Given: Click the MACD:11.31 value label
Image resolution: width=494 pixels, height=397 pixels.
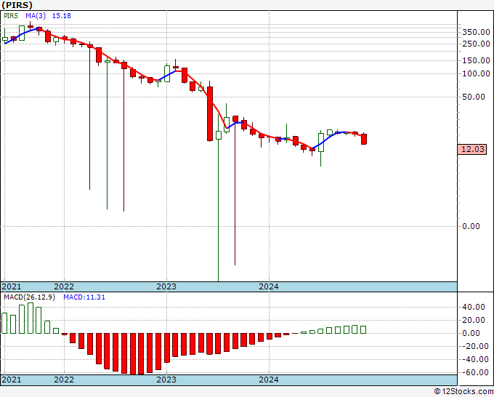Looking at the screenshot, I should click(x=84, y=297).
